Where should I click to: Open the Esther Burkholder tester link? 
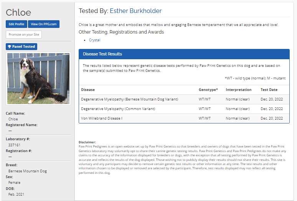pyautogui.click(x=135, y=11)
